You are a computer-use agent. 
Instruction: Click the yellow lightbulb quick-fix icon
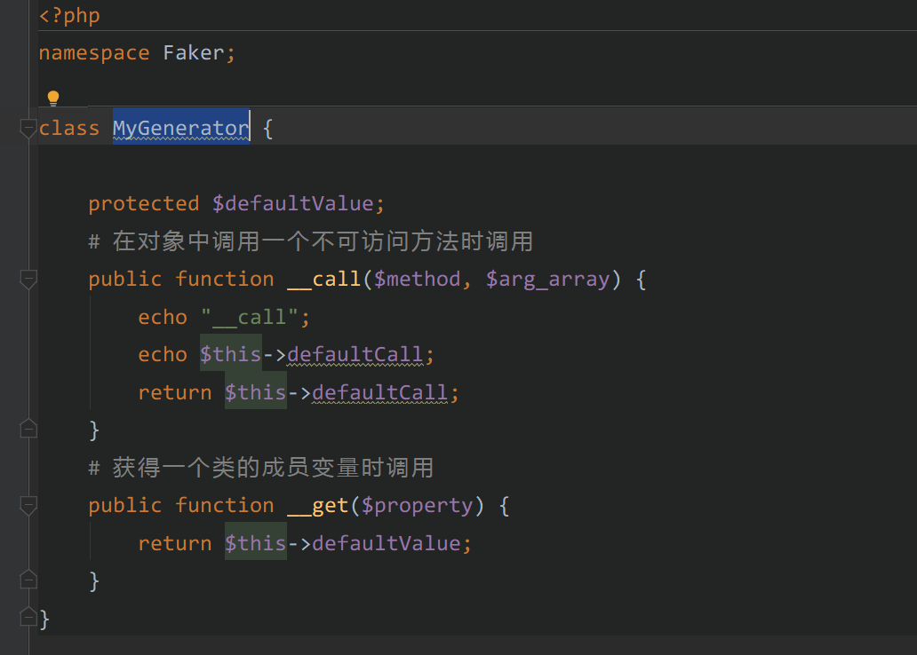(52, 98)
